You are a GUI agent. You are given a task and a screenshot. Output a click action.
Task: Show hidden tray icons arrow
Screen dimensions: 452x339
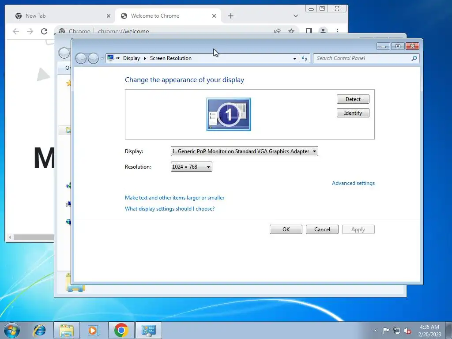coord(375,331)
